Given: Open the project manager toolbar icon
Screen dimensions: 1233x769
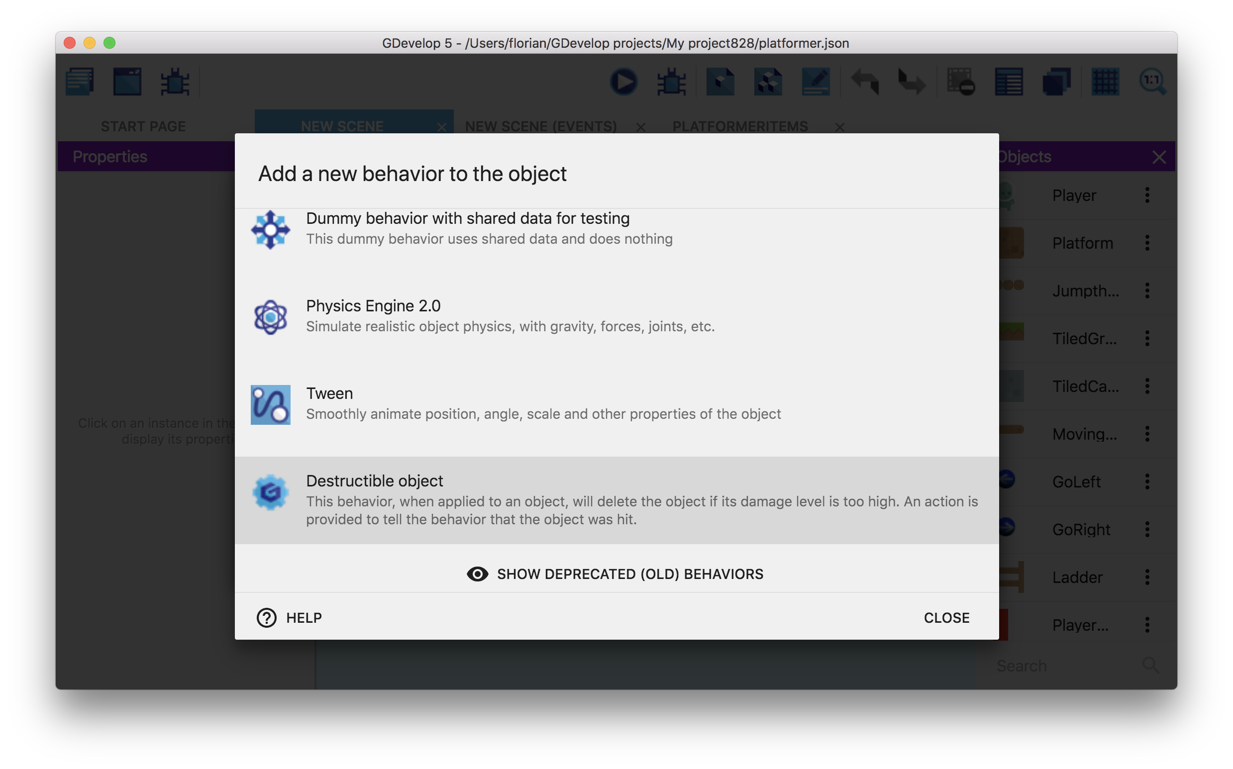Looking at the screenshot, I should 80,82.
